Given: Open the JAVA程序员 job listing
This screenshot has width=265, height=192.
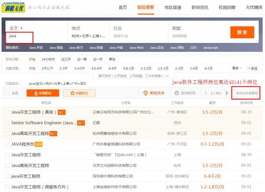Looking at the screenshot, I should [23, 144].
